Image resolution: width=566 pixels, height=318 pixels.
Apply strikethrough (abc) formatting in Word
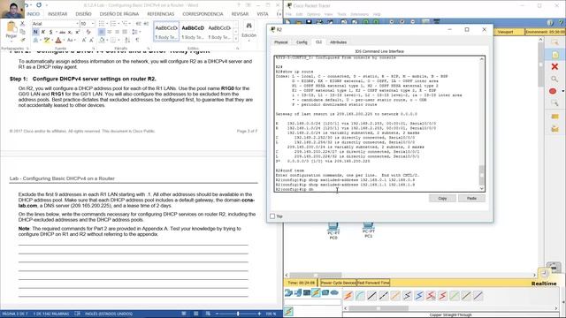[62, 32]
